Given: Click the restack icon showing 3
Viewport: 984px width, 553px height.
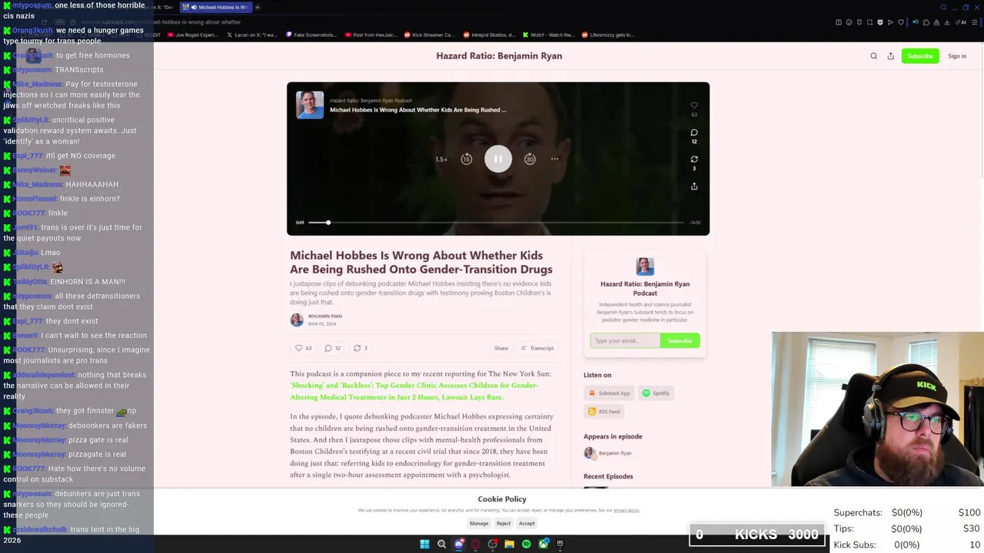Looking at the screenshot, I should [360, 348].
